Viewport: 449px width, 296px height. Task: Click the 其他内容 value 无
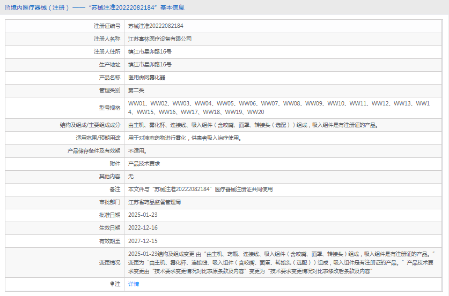click(x=131, y=176)
